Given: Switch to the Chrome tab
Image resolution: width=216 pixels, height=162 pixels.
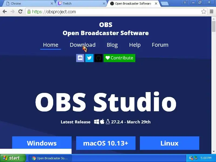Looking at the screenshot, I should point(29,4).
